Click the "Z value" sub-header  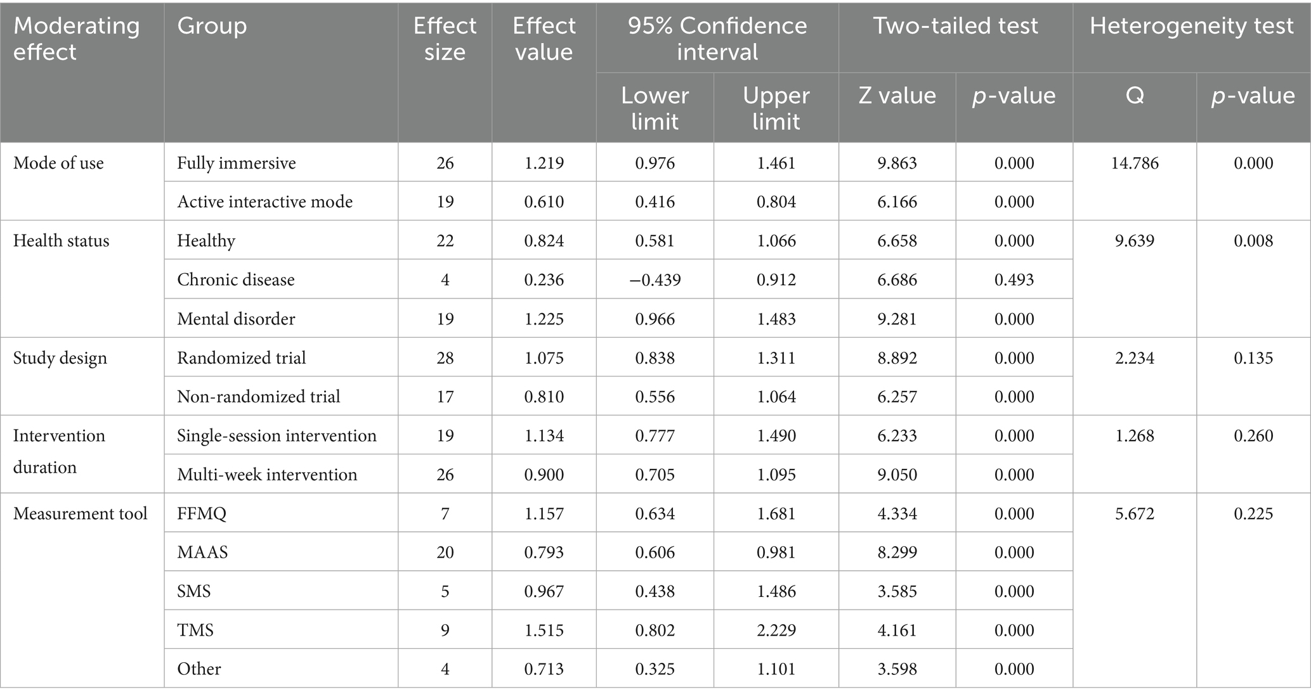[x=897, y=96]
